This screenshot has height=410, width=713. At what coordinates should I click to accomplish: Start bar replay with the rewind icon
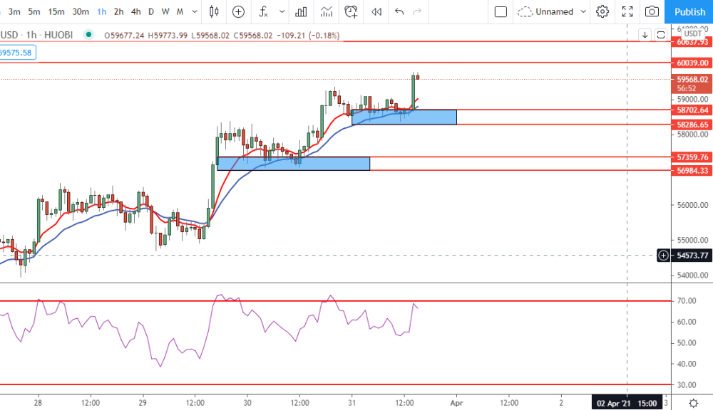[376, 12]
